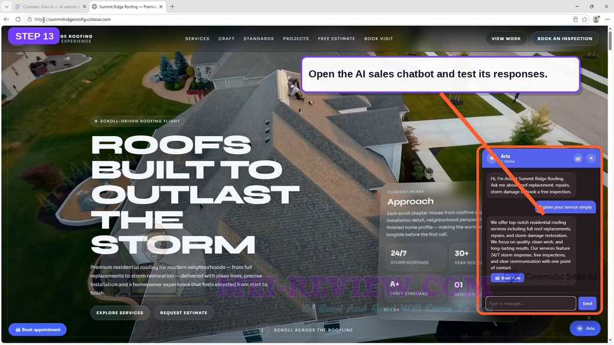Open the Free Estimate nav item
This screenshot has height=345, width=614.
(336, 39)
